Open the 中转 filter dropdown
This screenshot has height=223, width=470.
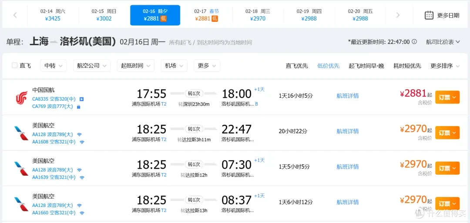coord(54,66)
